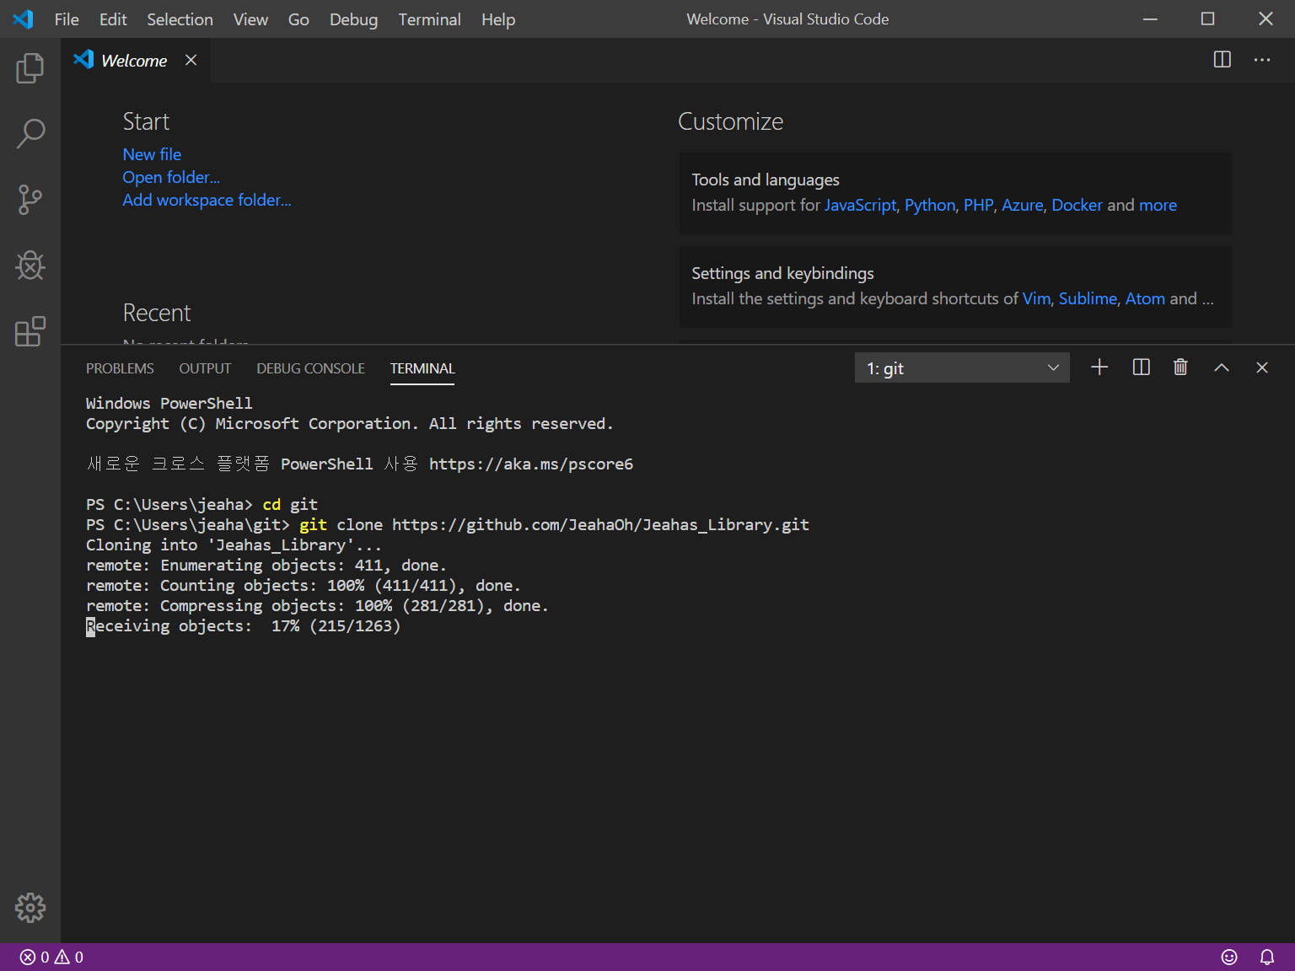Click the New file link
The width and height of the screenshot is (1295, 971).
click(152, 154)
